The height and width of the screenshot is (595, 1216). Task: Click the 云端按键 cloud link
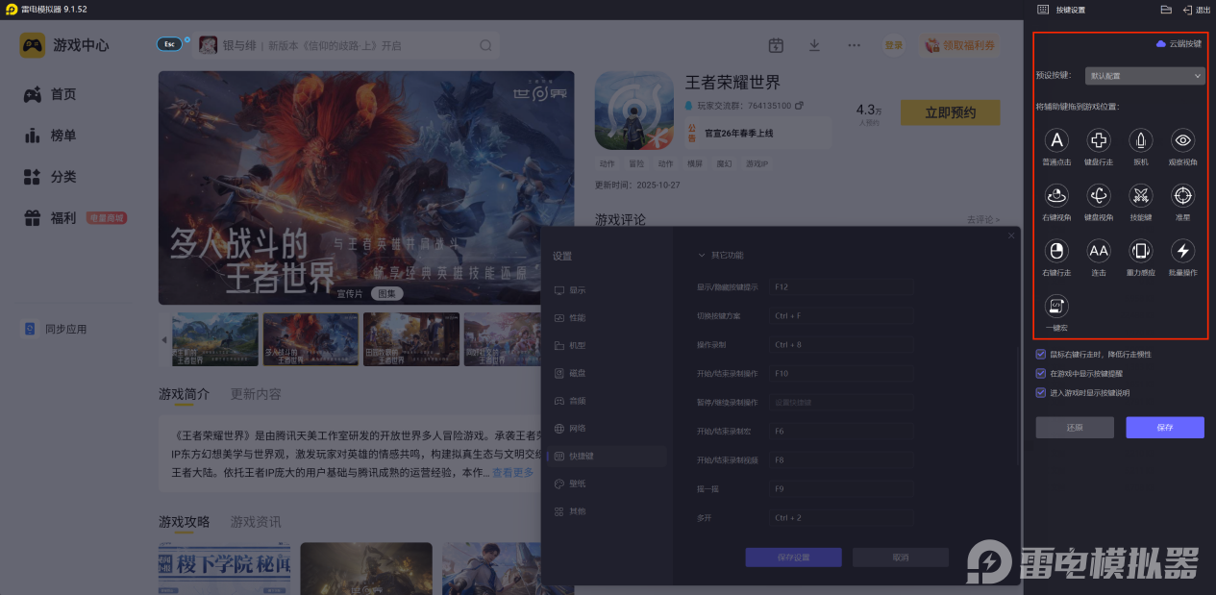click(x=1178, y=44)
